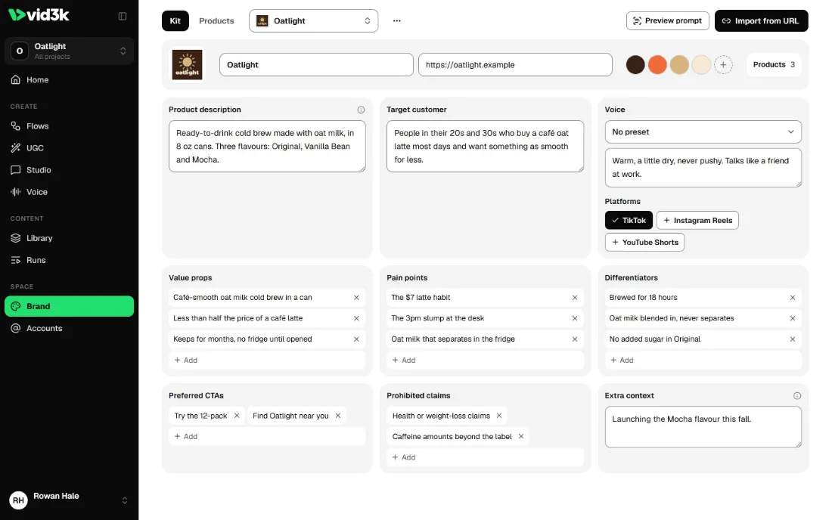832x520 pixels.
Task: Add a new value prop
Action: (x=268, y=361)
